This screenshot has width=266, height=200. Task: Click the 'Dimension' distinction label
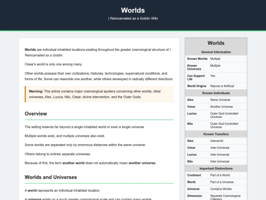click(x=195, y=196)
